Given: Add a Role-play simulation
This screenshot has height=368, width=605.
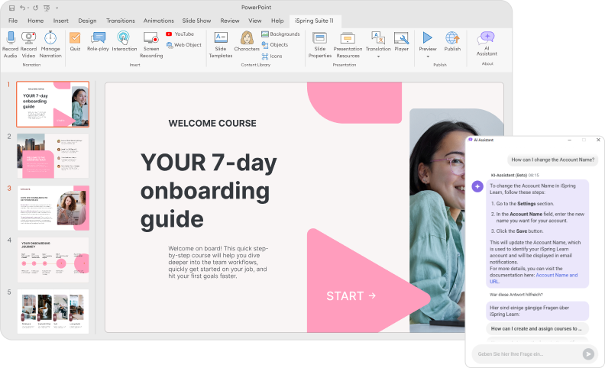Looking at the screenshot, I should pyautogui.click(x=98, y=38).
